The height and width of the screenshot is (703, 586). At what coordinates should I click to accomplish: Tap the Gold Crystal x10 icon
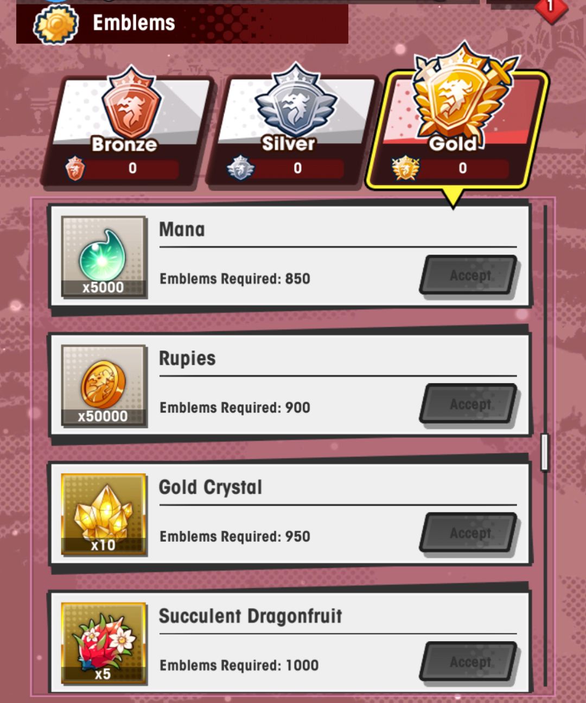pos(104,514)
